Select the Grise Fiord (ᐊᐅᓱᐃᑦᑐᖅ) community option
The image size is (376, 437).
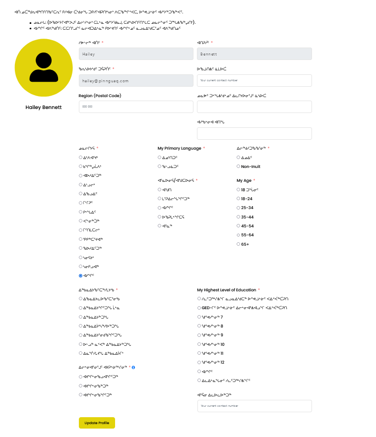81,175
